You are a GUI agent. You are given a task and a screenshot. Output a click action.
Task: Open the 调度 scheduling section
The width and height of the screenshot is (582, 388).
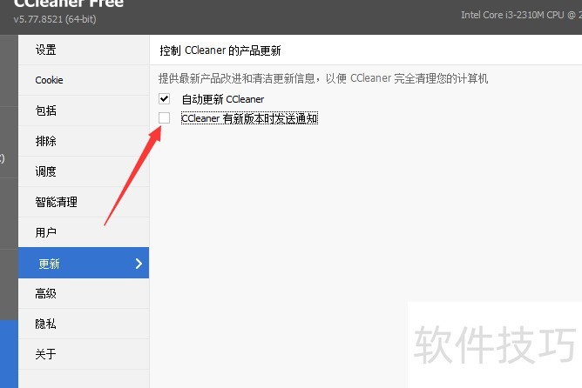[84, 171]
